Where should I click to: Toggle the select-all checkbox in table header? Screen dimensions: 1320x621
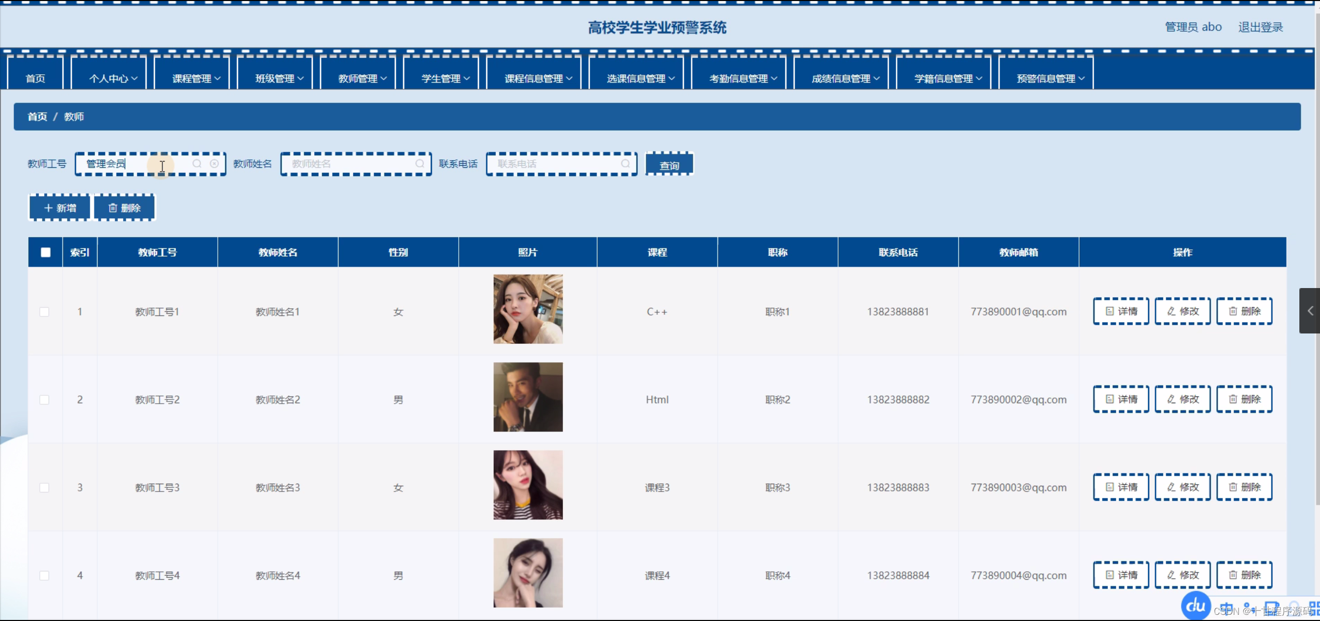coord(45,252)
